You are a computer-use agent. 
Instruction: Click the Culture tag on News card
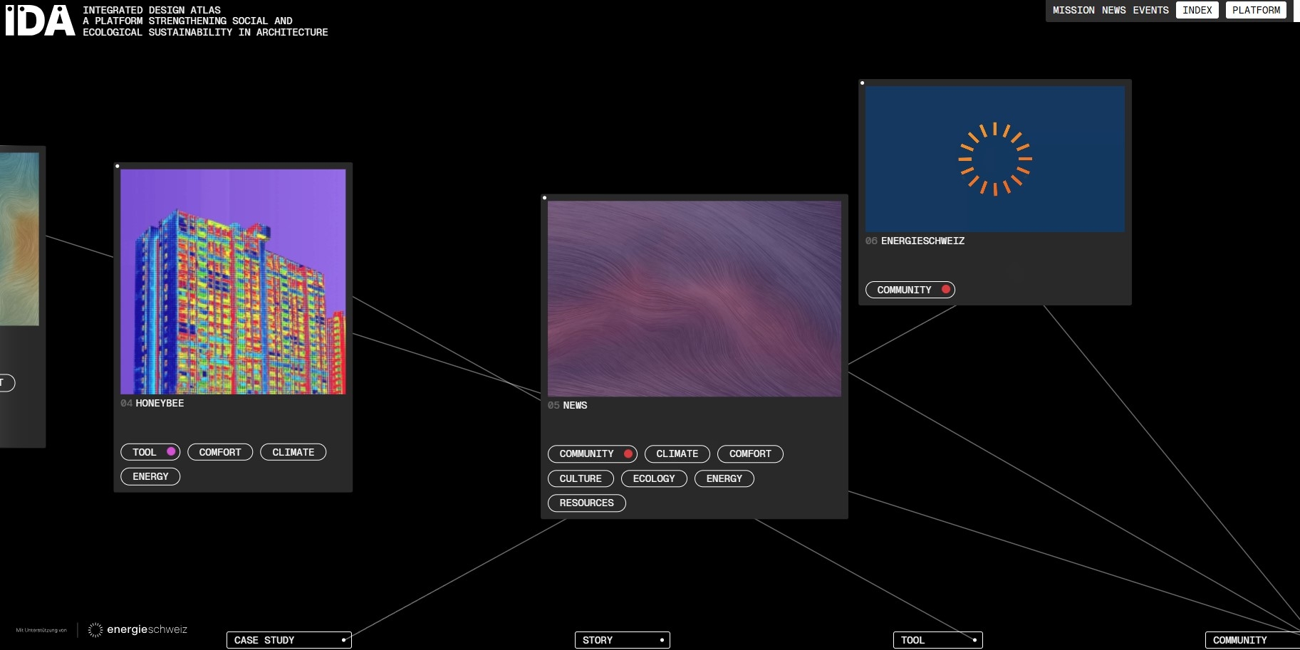pos(581,478)
